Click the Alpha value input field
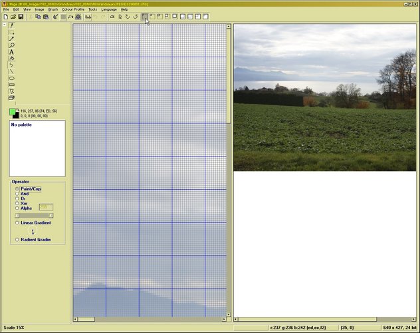Screen dimensions: 420x333 (x=47, y=207)
